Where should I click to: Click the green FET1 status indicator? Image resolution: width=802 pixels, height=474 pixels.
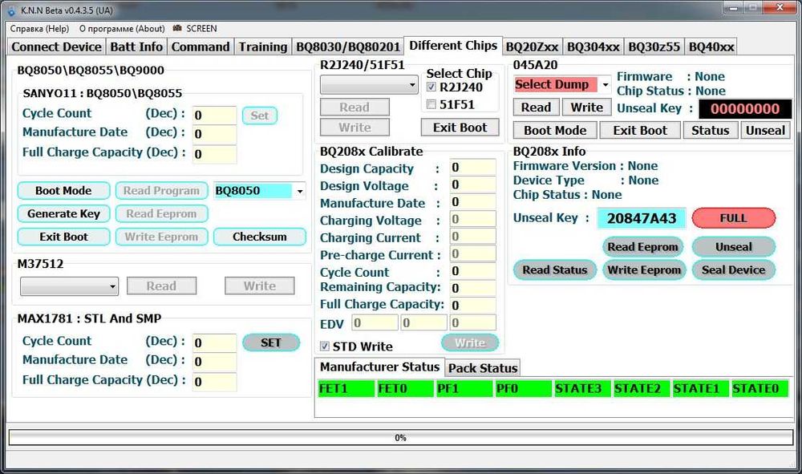(346, 389)
